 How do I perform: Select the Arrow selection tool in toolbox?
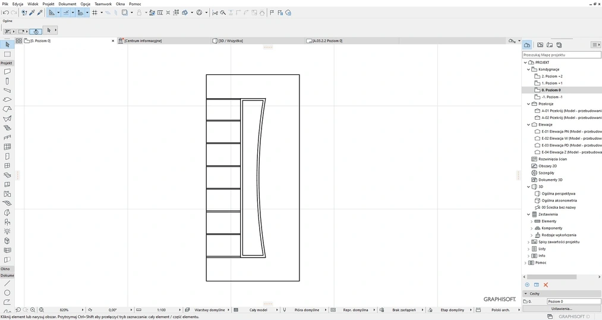coord(7,45)
